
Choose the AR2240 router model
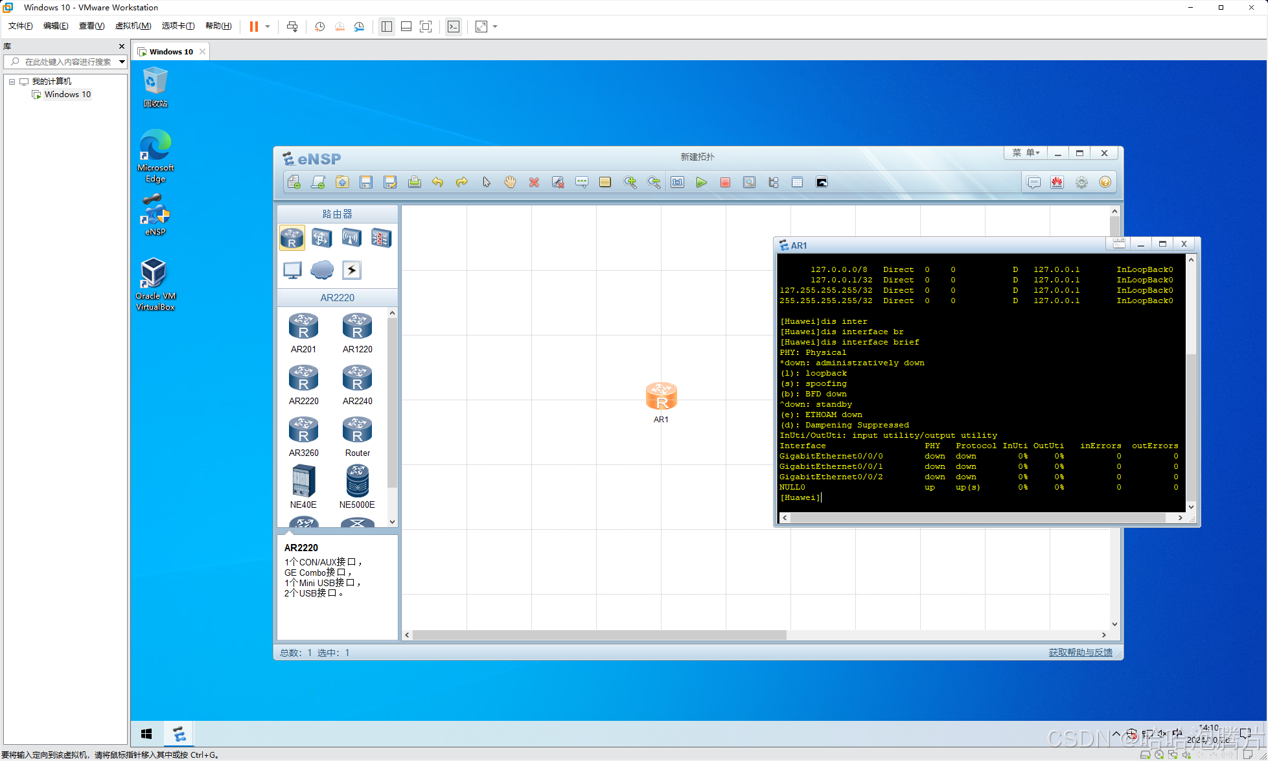(x=357, y=385)
